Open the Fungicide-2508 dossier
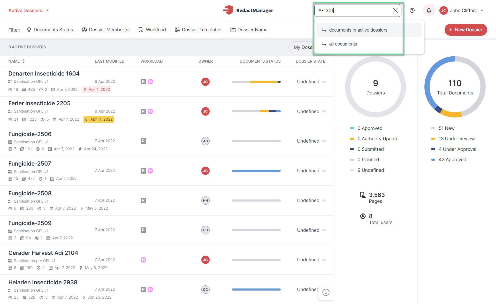 tap(30, 193)
